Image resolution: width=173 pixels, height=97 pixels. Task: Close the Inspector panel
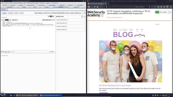tap(85, 17)
